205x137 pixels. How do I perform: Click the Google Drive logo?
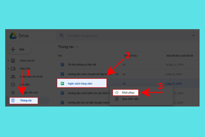(x=13, y=36)
